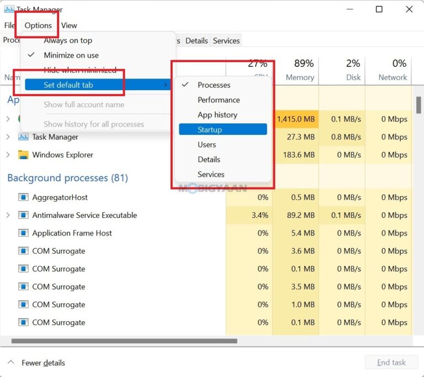Switch to the Details tab

tap(197, 41)
